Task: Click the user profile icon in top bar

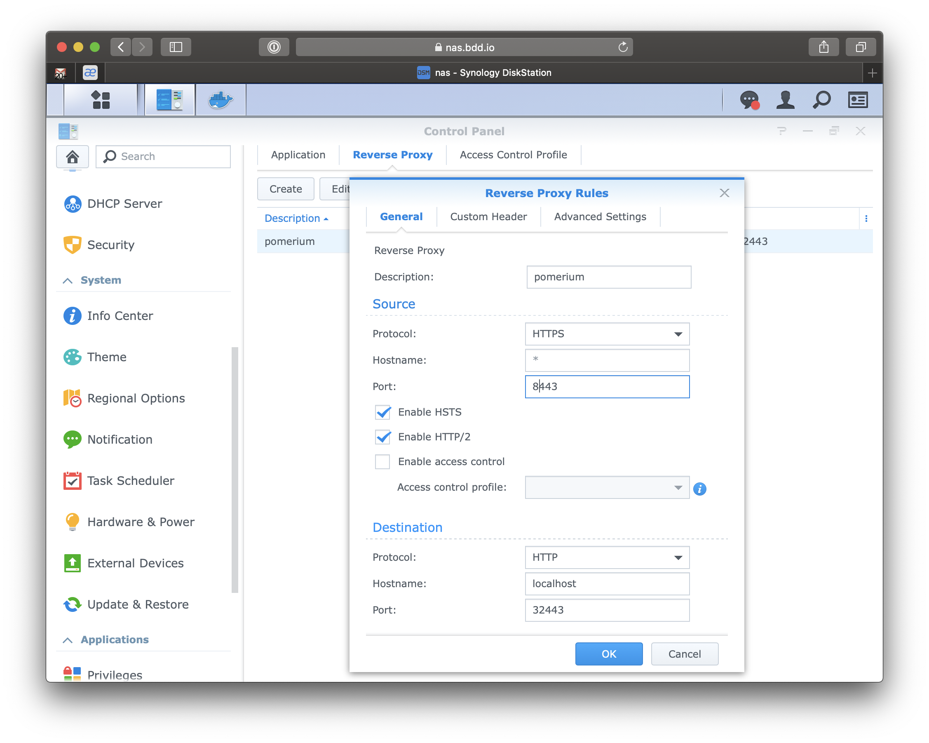Action: [x=785, y=99]
